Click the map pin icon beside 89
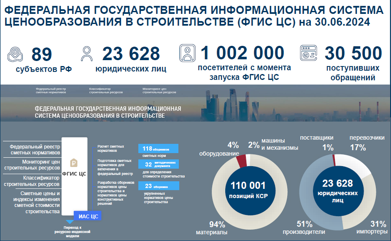 16,55
